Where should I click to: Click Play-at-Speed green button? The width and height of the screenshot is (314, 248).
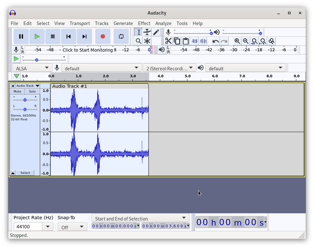[x=16, y=59]
